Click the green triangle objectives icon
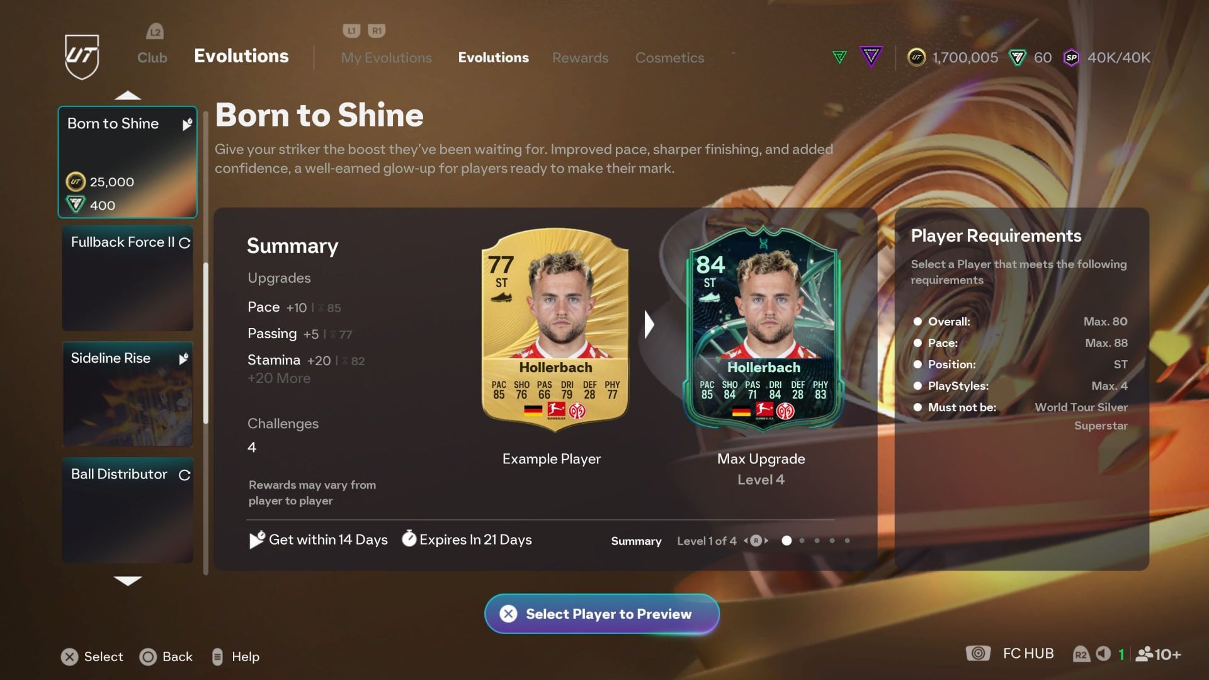 [x=839, y=57]
